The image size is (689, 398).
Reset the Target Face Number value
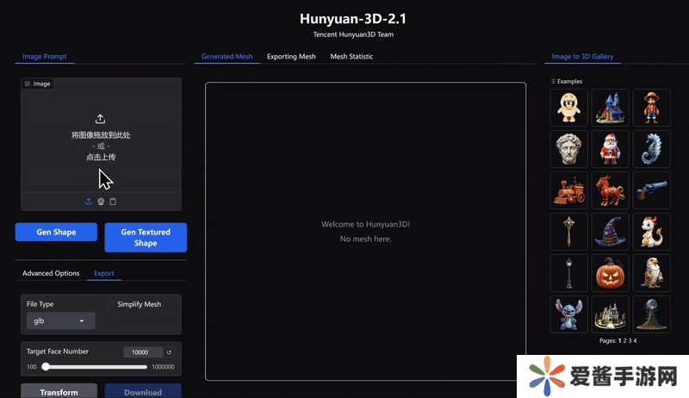[x=170, y=352]
